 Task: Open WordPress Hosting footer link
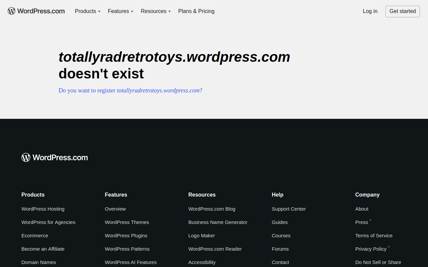(43, 209)
